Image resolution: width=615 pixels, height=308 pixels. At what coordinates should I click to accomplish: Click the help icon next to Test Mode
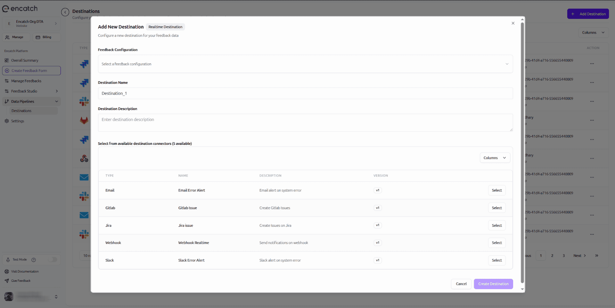[x=34, y=260]
